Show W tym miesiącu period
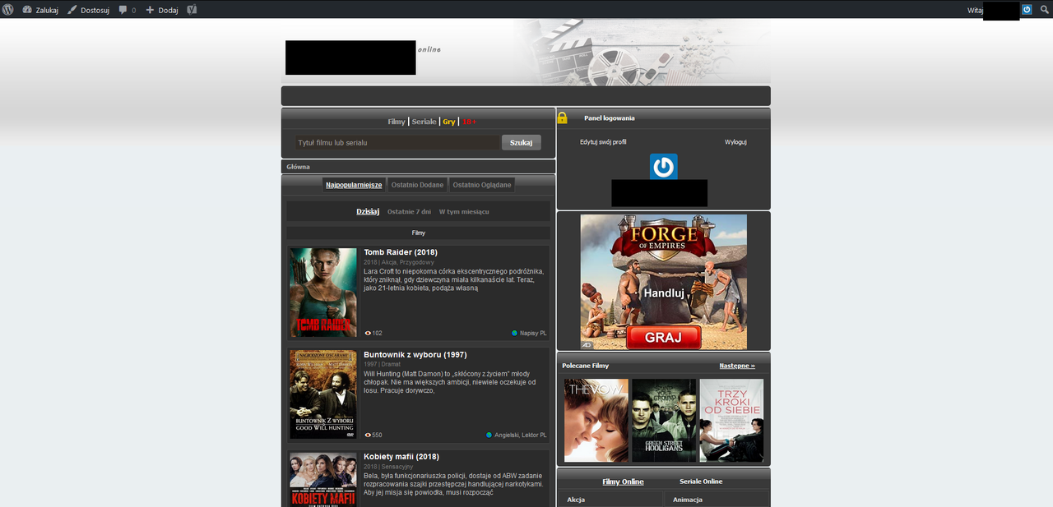Screen dimensions: 1053x507 pyautogui.click(x=464, y=211)
